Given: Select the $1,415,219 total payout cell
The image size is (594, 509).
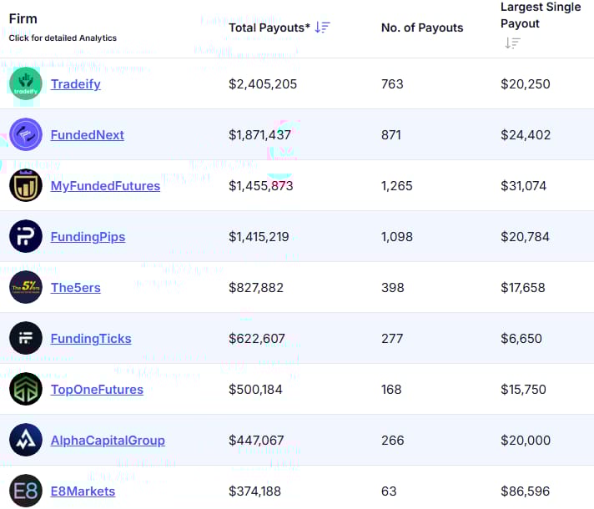Looking at the screenshot, I should pos(259,237).
